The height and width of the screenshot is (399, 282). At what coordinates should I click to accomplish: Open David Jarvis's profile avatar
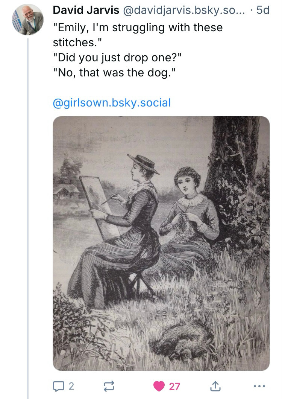coord(28,19)
